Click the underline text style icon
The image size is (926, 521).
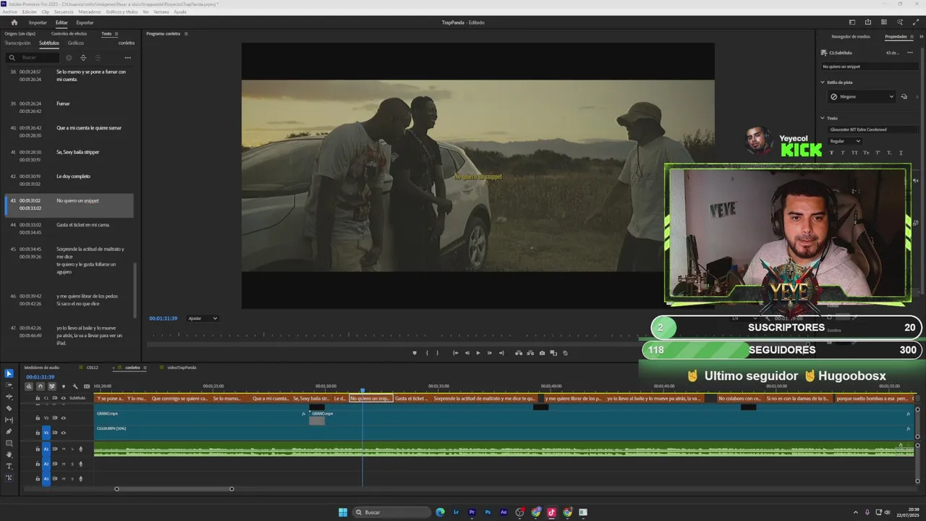click(x=901, y=153)
